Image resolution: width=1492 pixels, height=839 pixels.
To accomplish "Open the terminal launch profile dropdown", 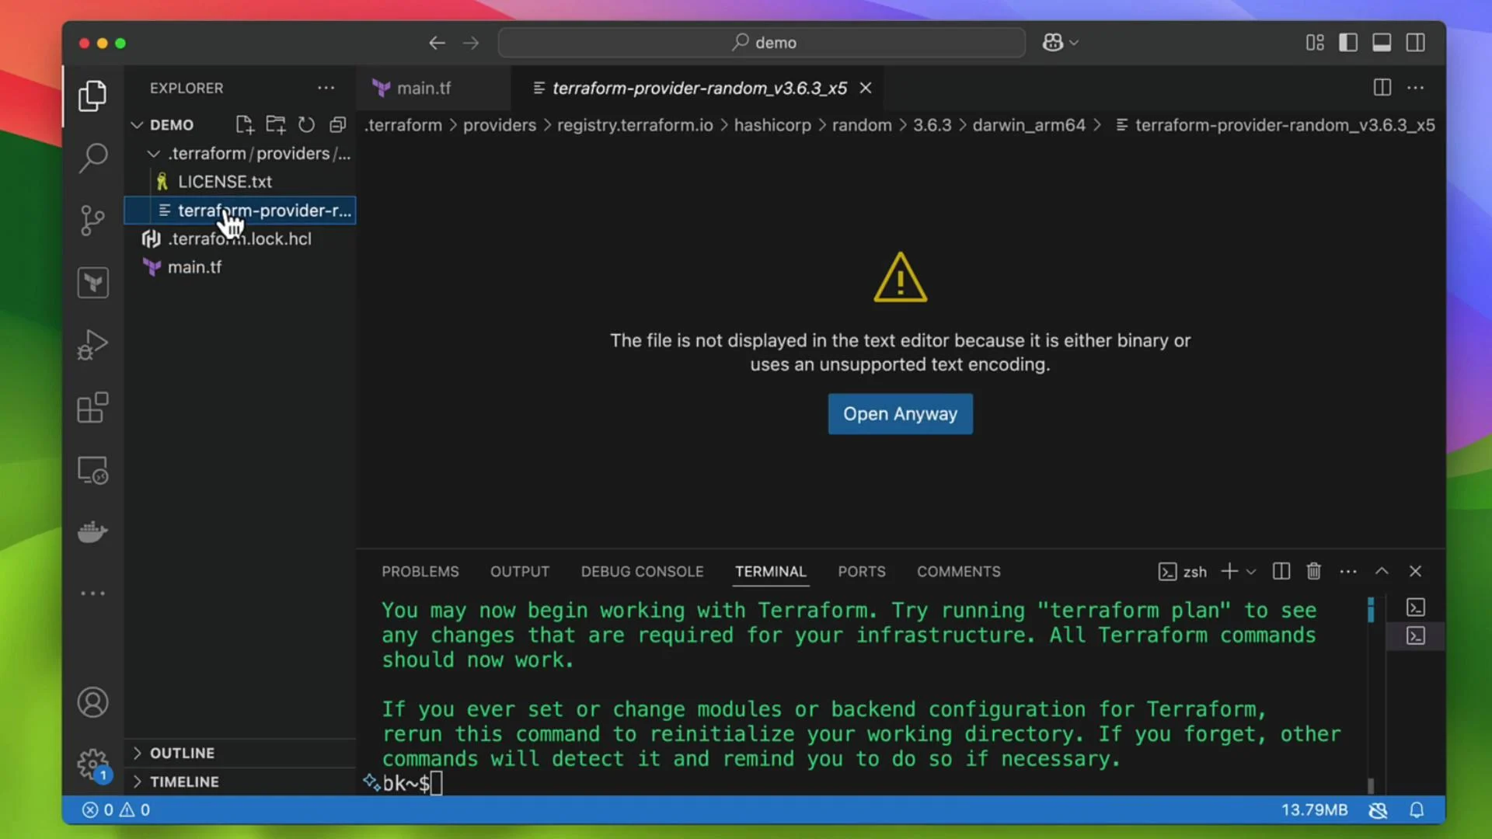I will (x=1250, y=572).
